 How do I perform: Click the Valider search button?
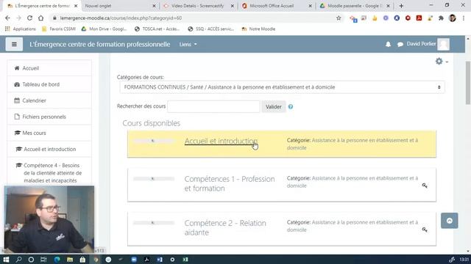[x=273, y=106]
